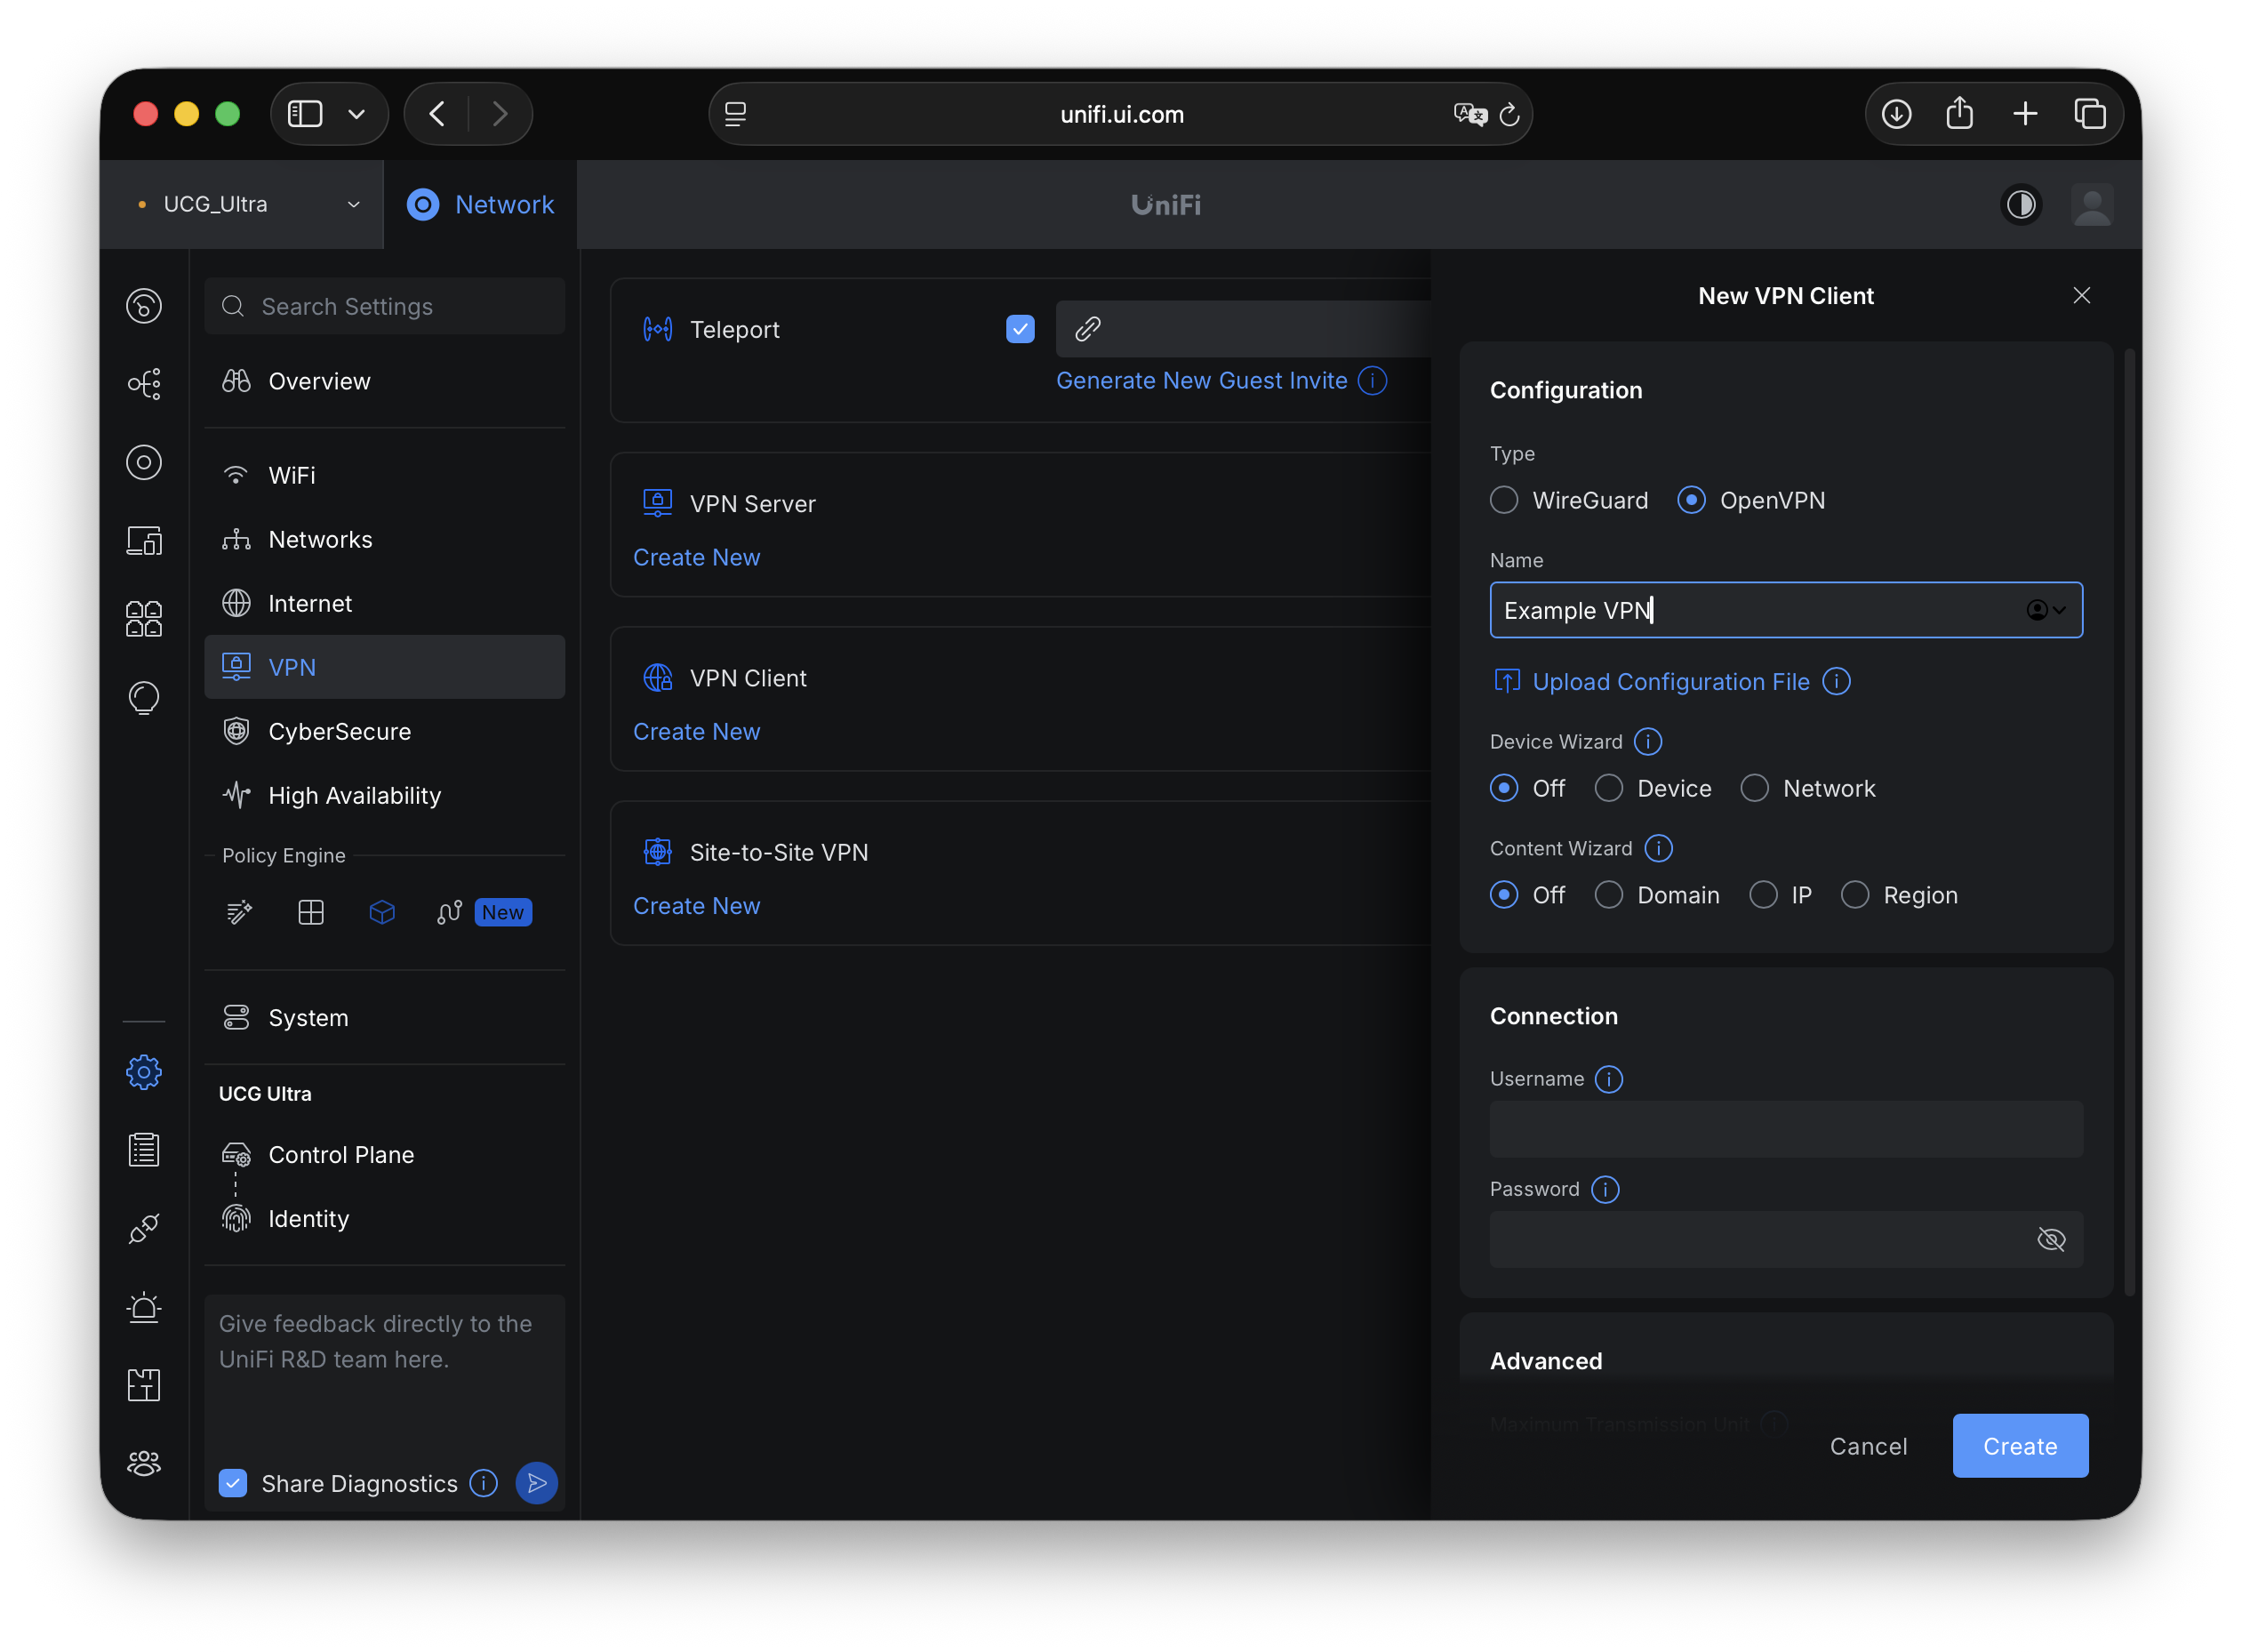Switch to the Network application tab
This screenshot has height=1652, width=2242.
point(481,205)
